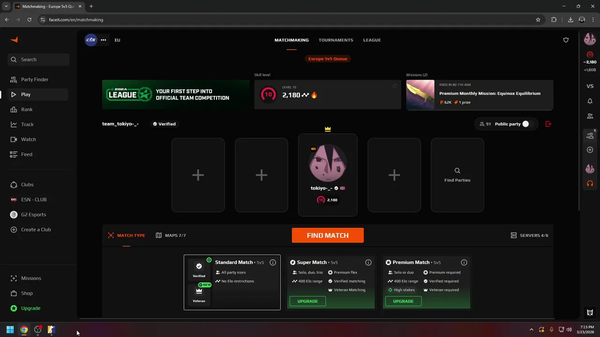This screenshot has height=337, width=600.
Task: Switch to the LEAGUE tab
Action: [x=372, y=40]
